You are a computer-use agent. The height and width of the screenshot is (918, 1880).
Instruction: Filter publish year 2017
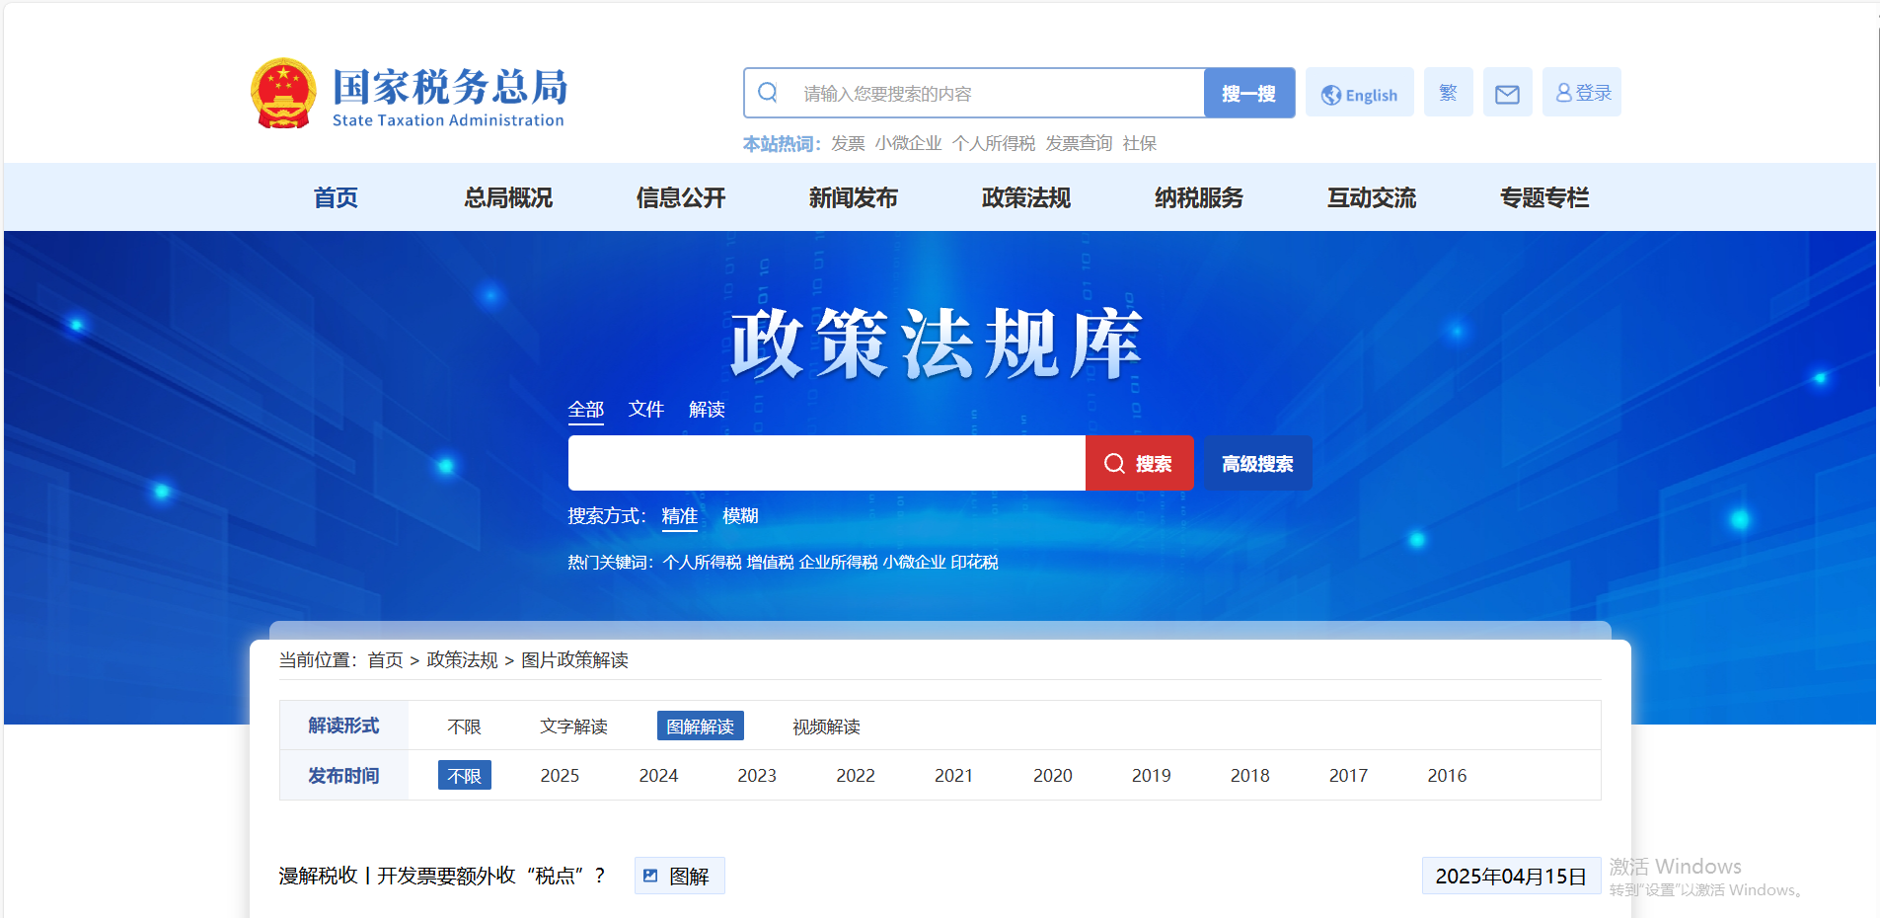(x=1348, y=776)
